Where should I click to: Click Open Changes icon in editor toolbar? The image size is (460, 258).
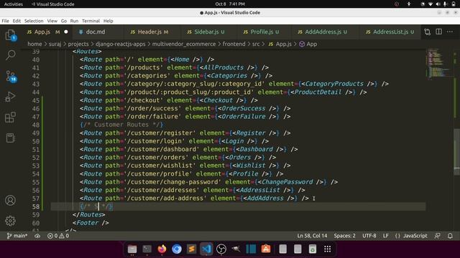tap(428, 32)
